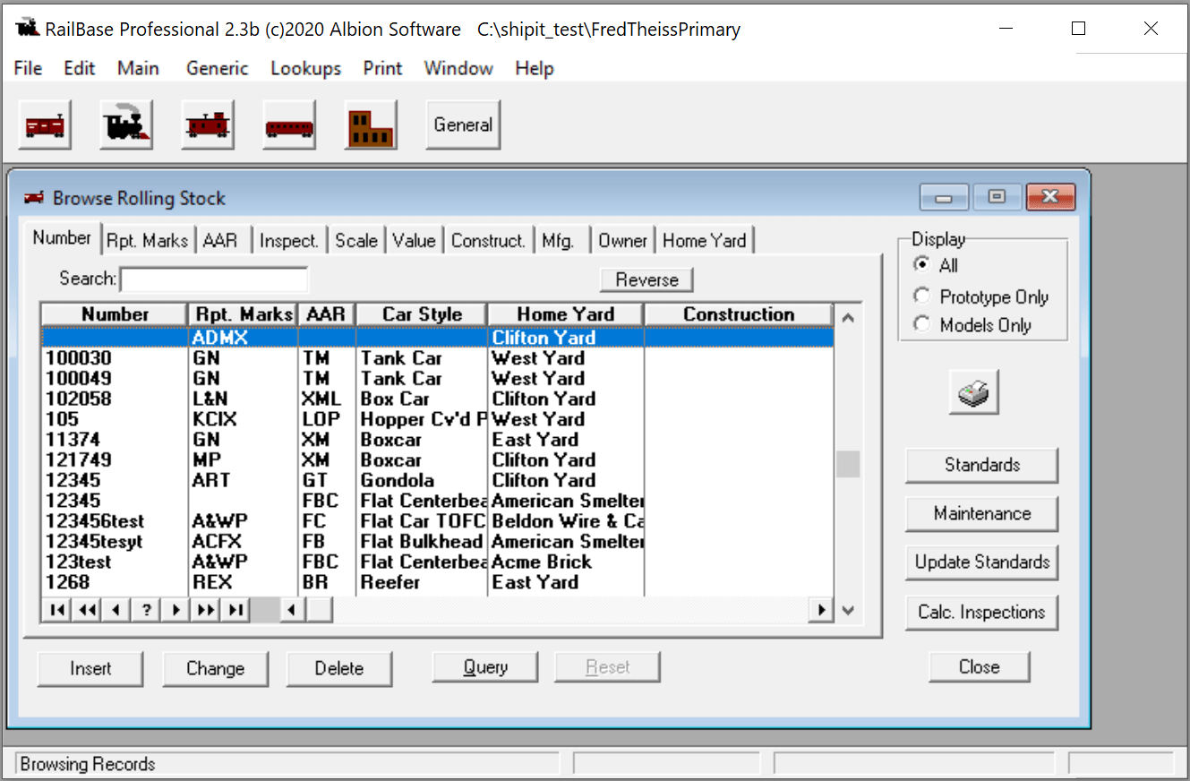Screen dimensions: 1190x781
Task: Switch to the Value tab
Action: click(414, 240)
